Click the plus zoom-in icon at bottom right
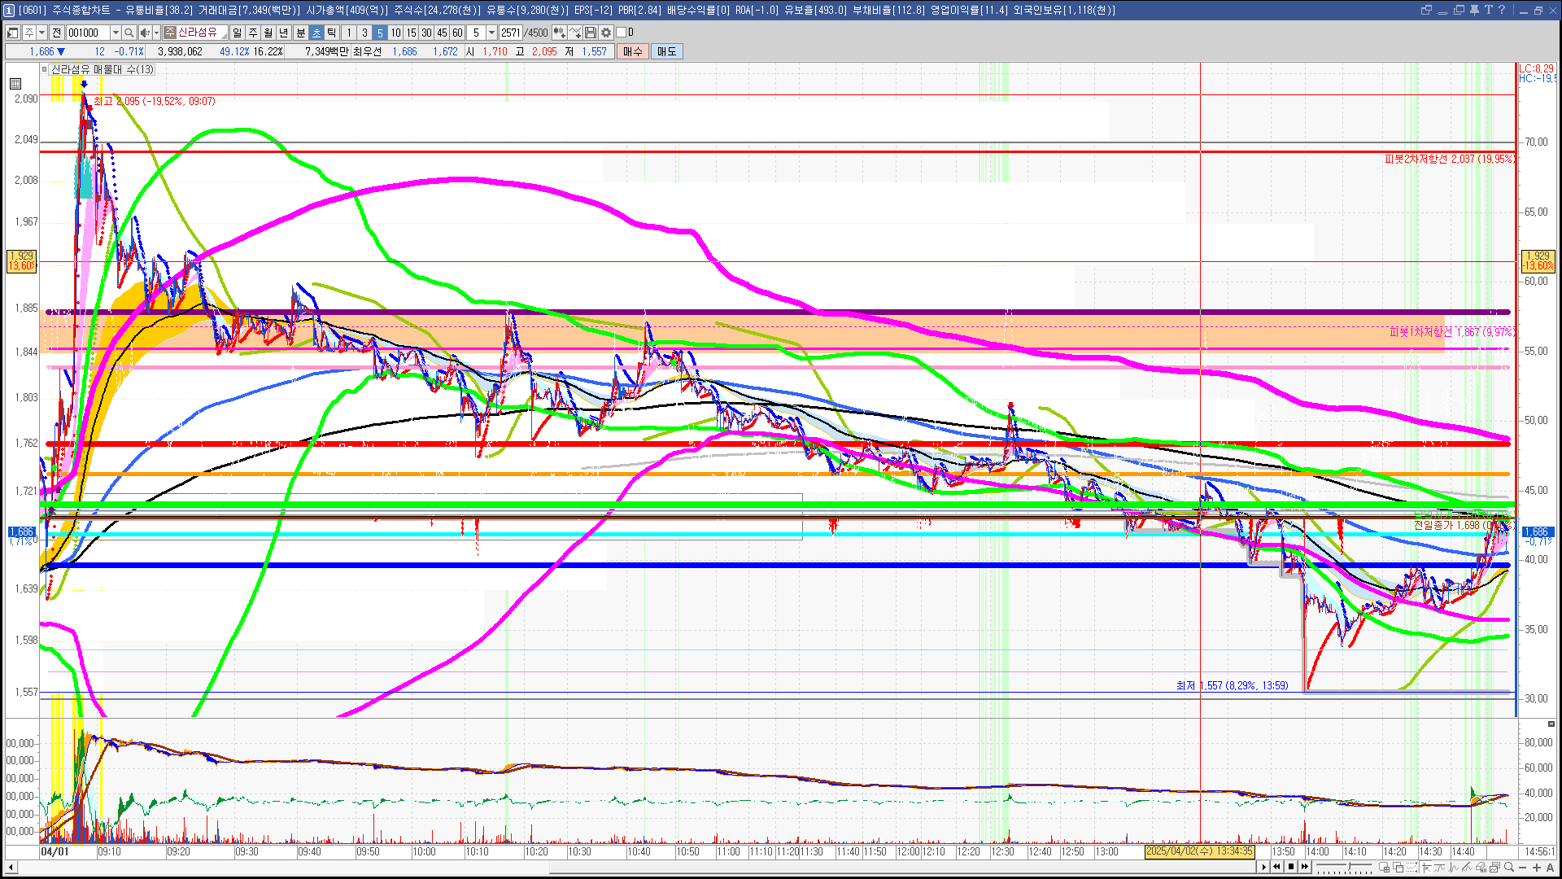The height and width of the screenshot is (879, 1562). click(x=1537, y=868)
